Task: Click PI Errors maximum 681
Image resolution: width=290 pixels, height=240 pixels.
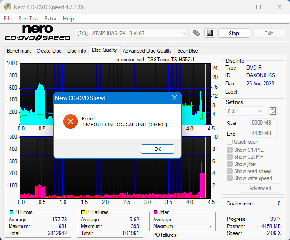Action: coord(63,226)
